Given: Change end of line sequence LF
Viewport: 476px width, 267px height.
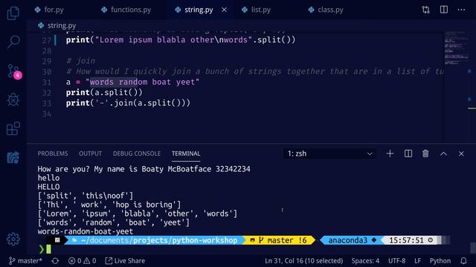Looking at the screenshot, I should (x=417, y=260).
